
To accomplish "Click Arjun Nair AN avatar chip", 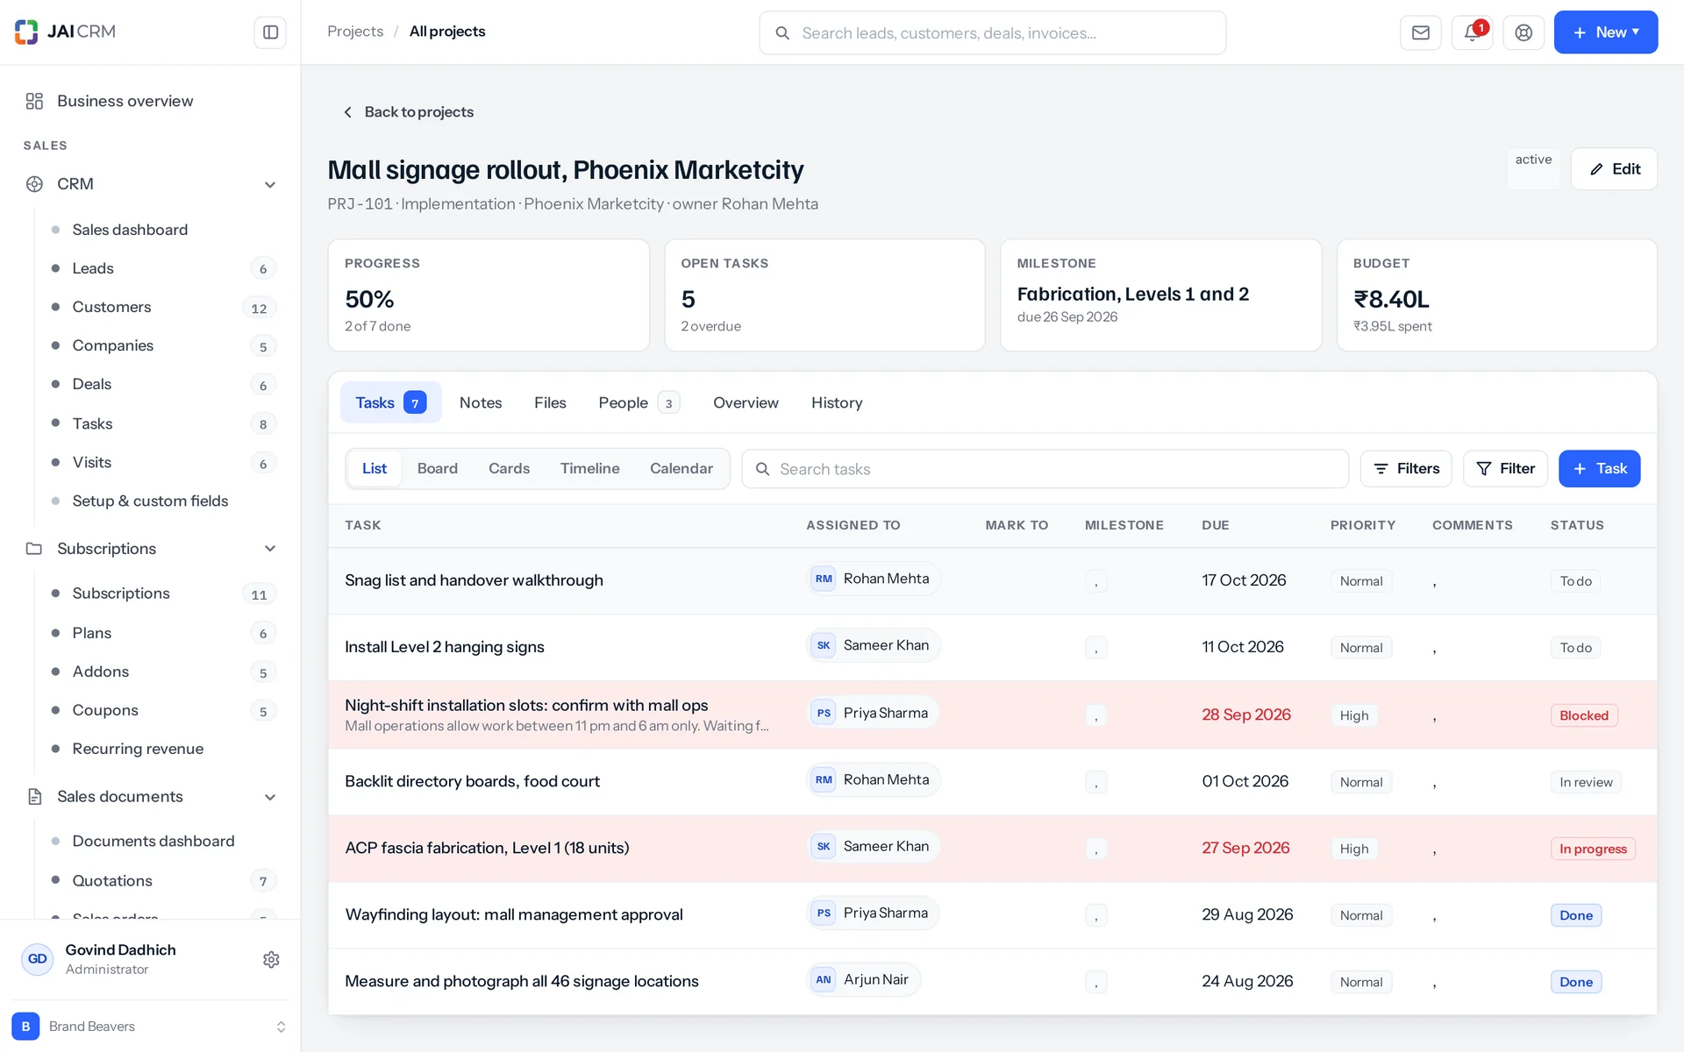I will (x=824, y=980).
